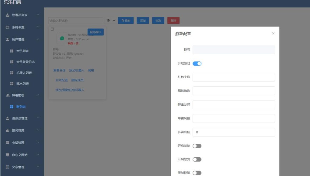Click the 会话管理 chat icon in sidebar
Viewport: 310px width, 176px height.
click(x=7, y=142)
